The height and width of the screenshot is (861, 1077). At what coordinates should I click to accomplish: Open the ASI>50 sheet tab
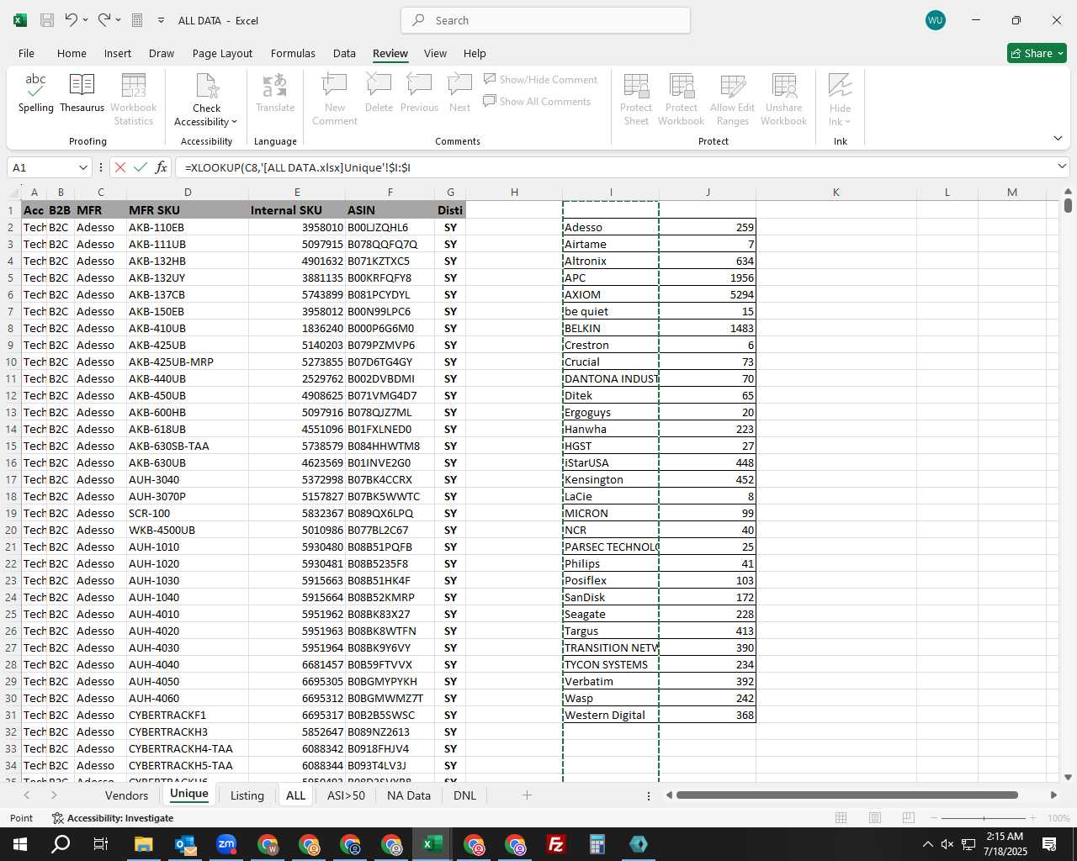click(346, 795)
